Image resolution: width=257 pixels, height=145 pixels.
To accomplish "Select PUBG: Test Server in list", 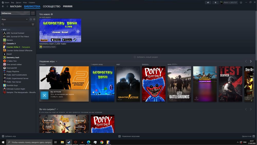I will click(x=14, y=82).
